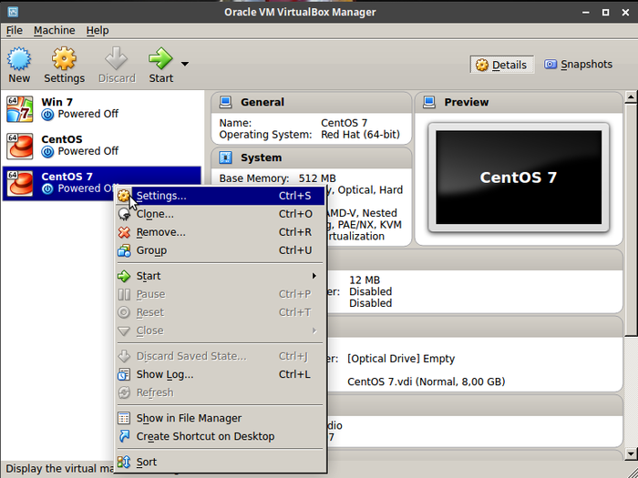Click '[Optical Drive] Empty' text
This screenshot has height=478, width=638.
tap(401, 359)
